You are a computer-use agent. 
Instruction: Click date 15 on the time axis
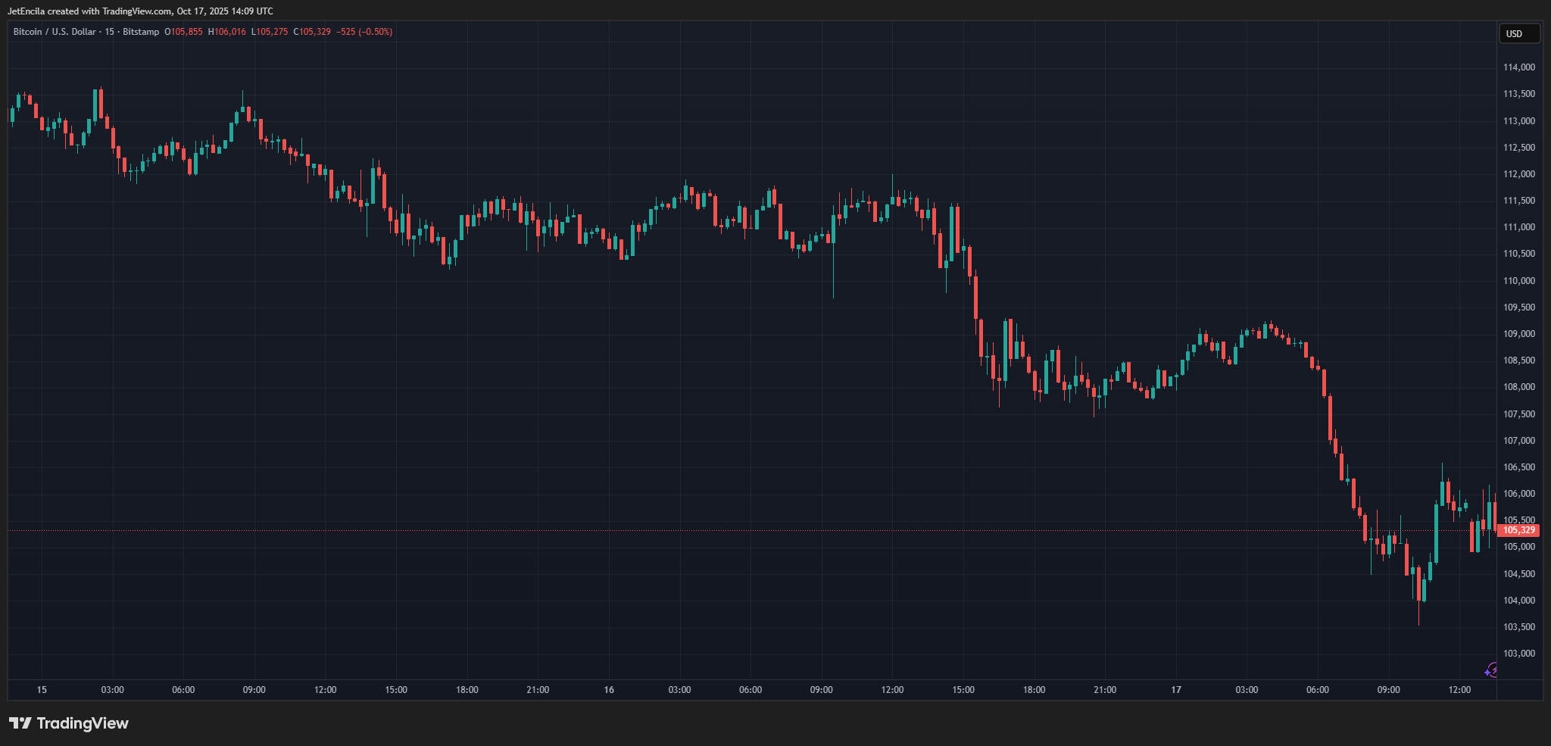tap(42, 690)
